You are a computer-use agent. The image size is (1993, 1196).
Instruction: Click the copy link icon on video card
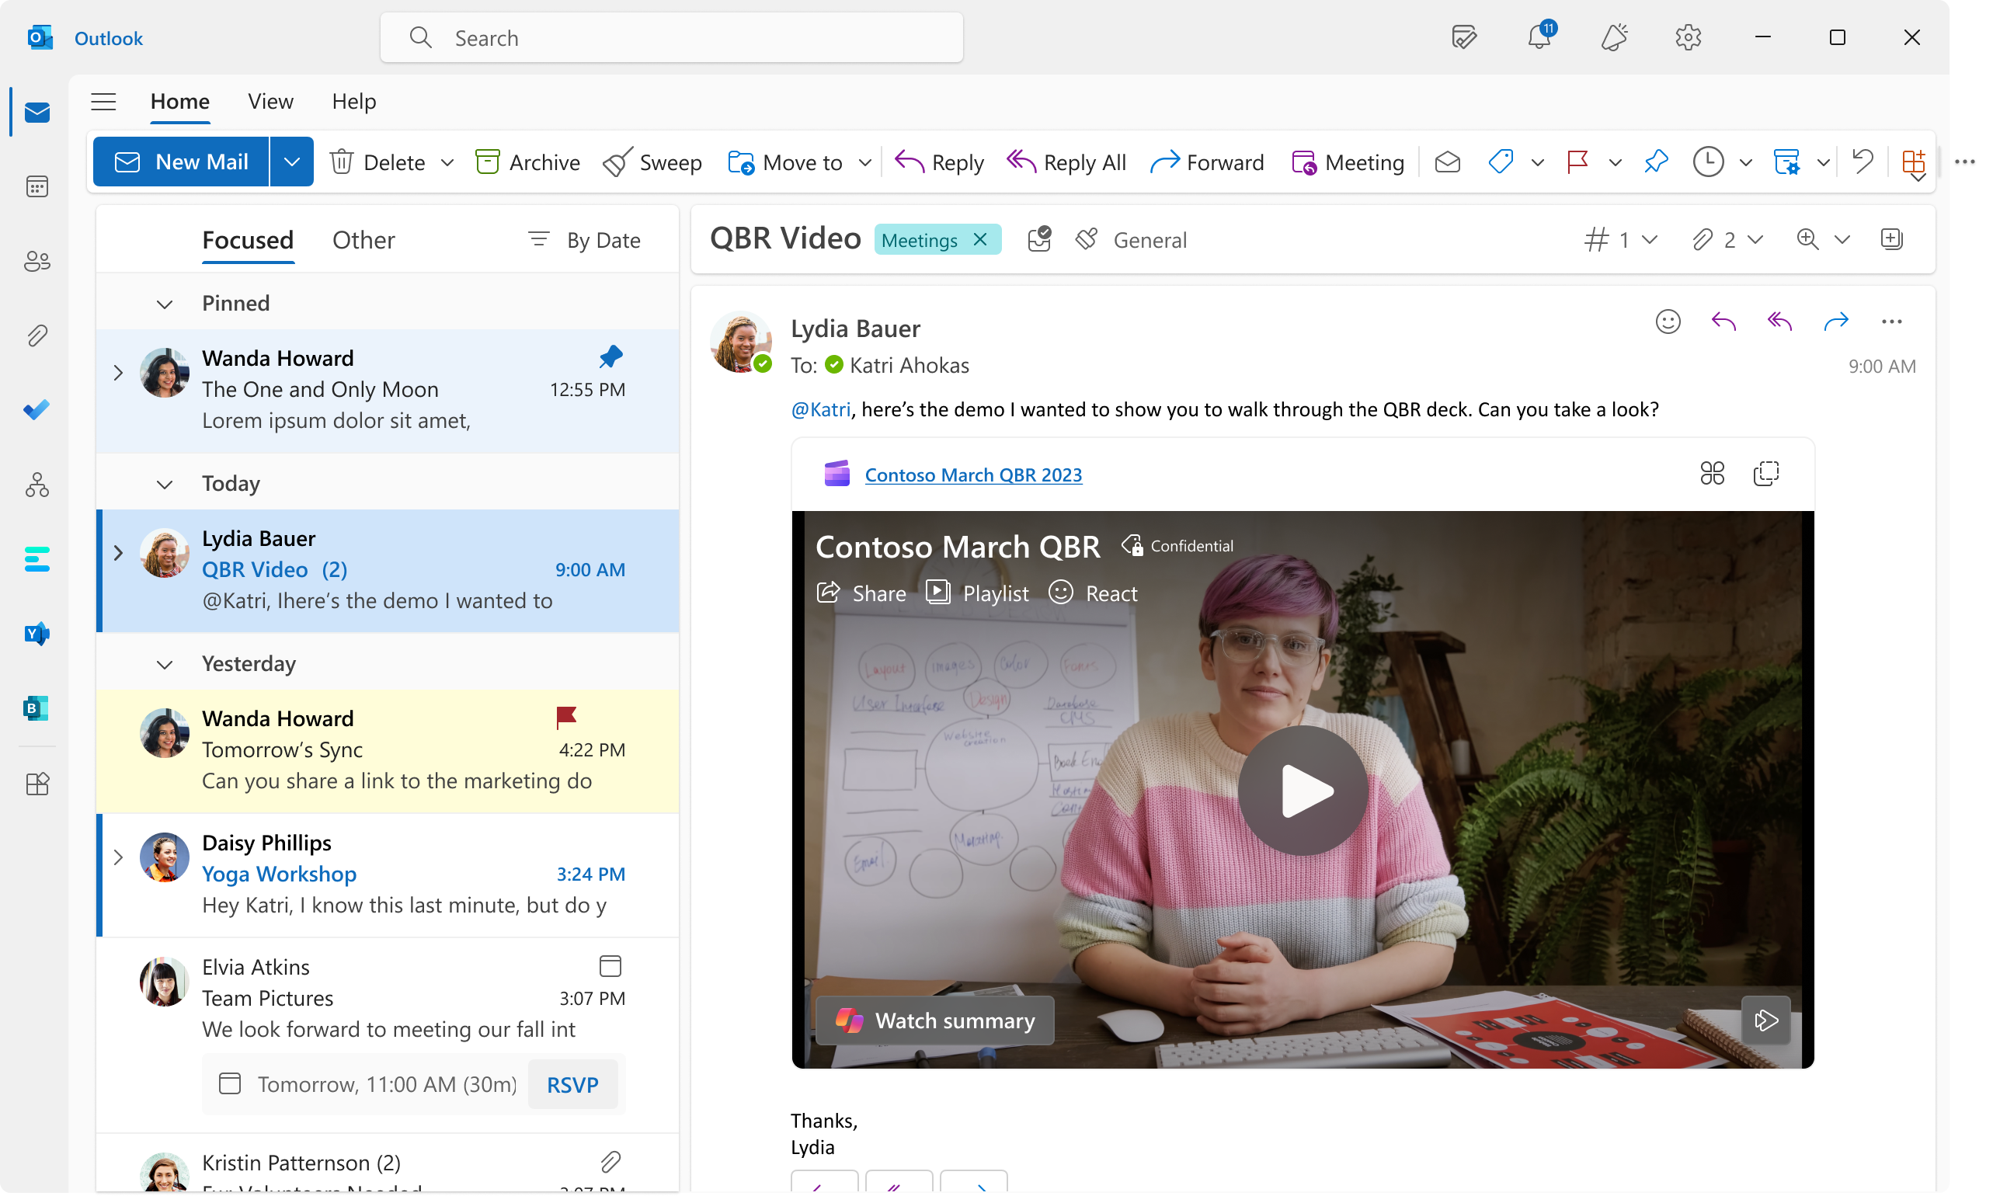(x=1765, y=474)
